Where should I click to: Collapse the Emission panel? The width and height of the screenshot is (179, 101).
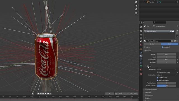point(144,50)
